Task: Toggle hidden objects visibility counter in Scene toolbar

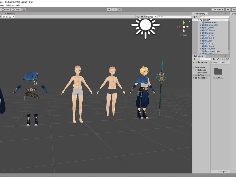Action: pyautogui.click(x=5, y=17)
